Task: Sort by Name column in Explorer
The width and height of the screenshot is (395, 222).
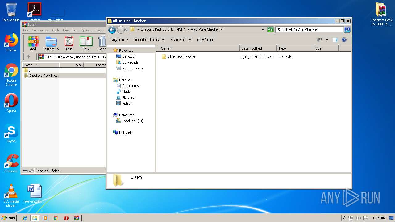Action: click(x=198, y=48)
